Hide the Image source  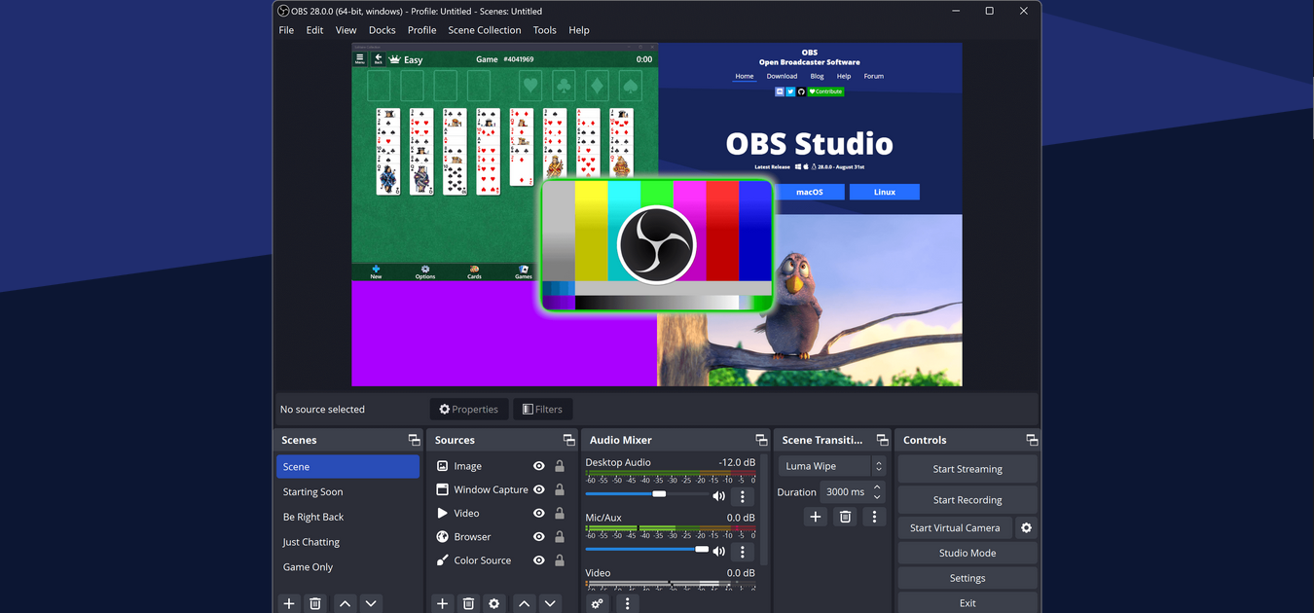[x=539, y=466]
